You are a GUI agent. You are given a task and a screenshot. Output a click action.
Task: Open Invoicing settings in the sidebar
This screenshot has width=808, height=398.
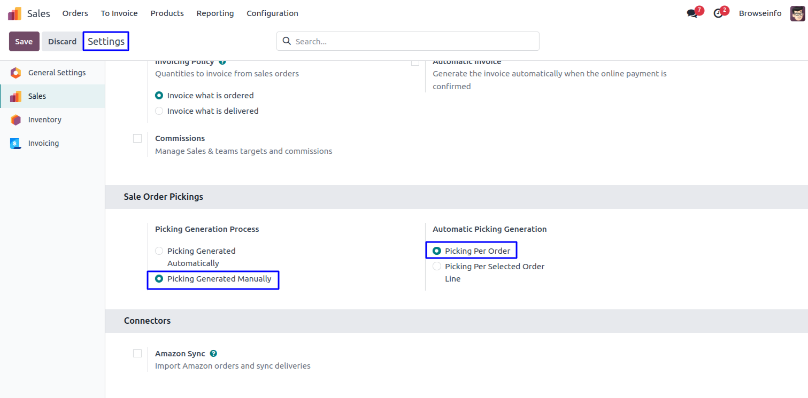click(x=43, y=143)
